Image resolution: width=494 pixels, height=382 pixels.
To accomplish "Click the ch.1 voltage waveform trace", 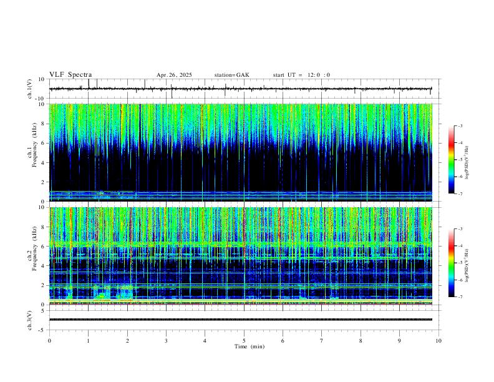I will point(240,89).
